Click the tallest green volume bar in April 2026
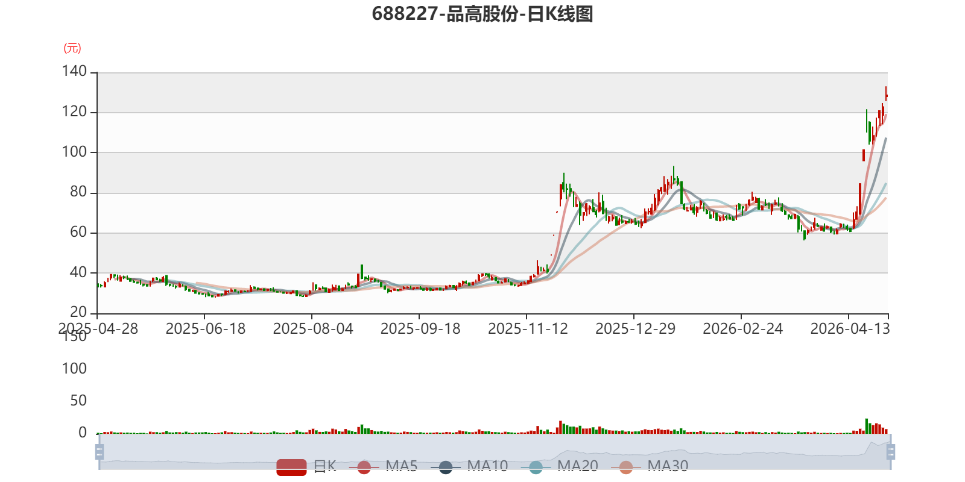Image resolution: width=965 pixels, height=482 pixels. (x=867, y=426)
